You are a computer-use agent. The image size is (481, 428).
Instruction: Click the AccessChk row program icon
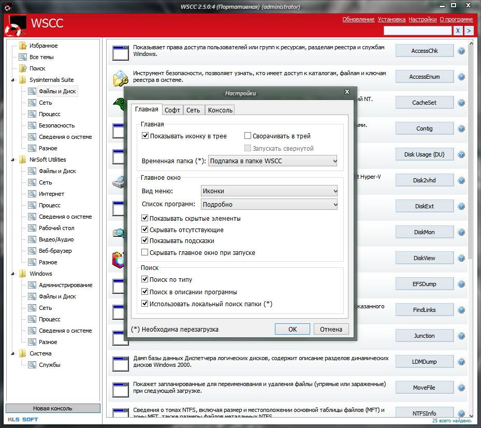tap(120, 53)
